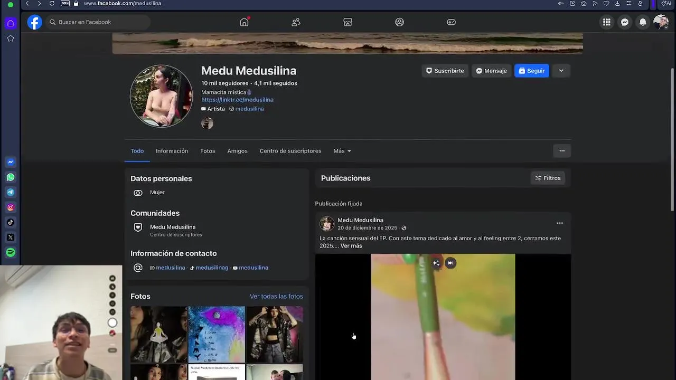Open the Gaming icon in top navigation

click(x=451, y=22)
